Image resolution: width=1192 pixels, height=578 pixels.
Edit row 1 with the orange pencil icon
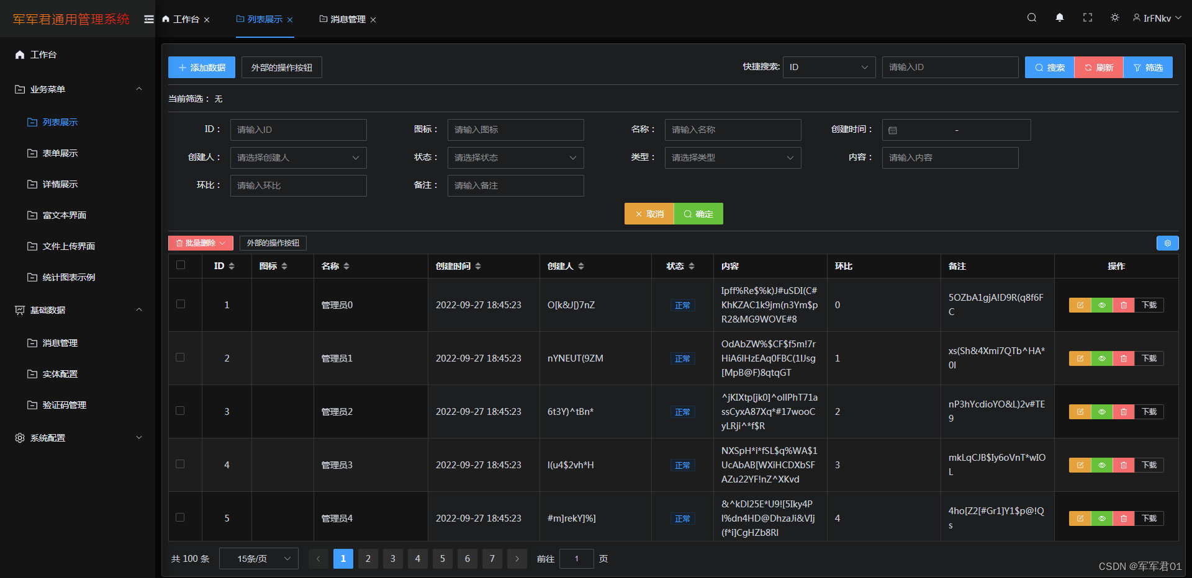pyautogui.click(x=1080, y=305)
